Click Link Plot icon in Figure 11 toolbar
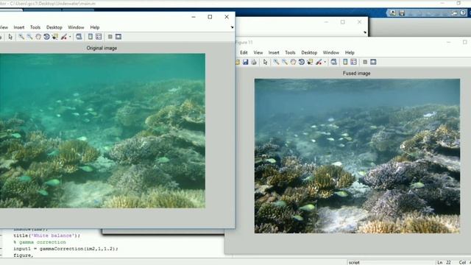The image size is (471, 265). [333, 62]
